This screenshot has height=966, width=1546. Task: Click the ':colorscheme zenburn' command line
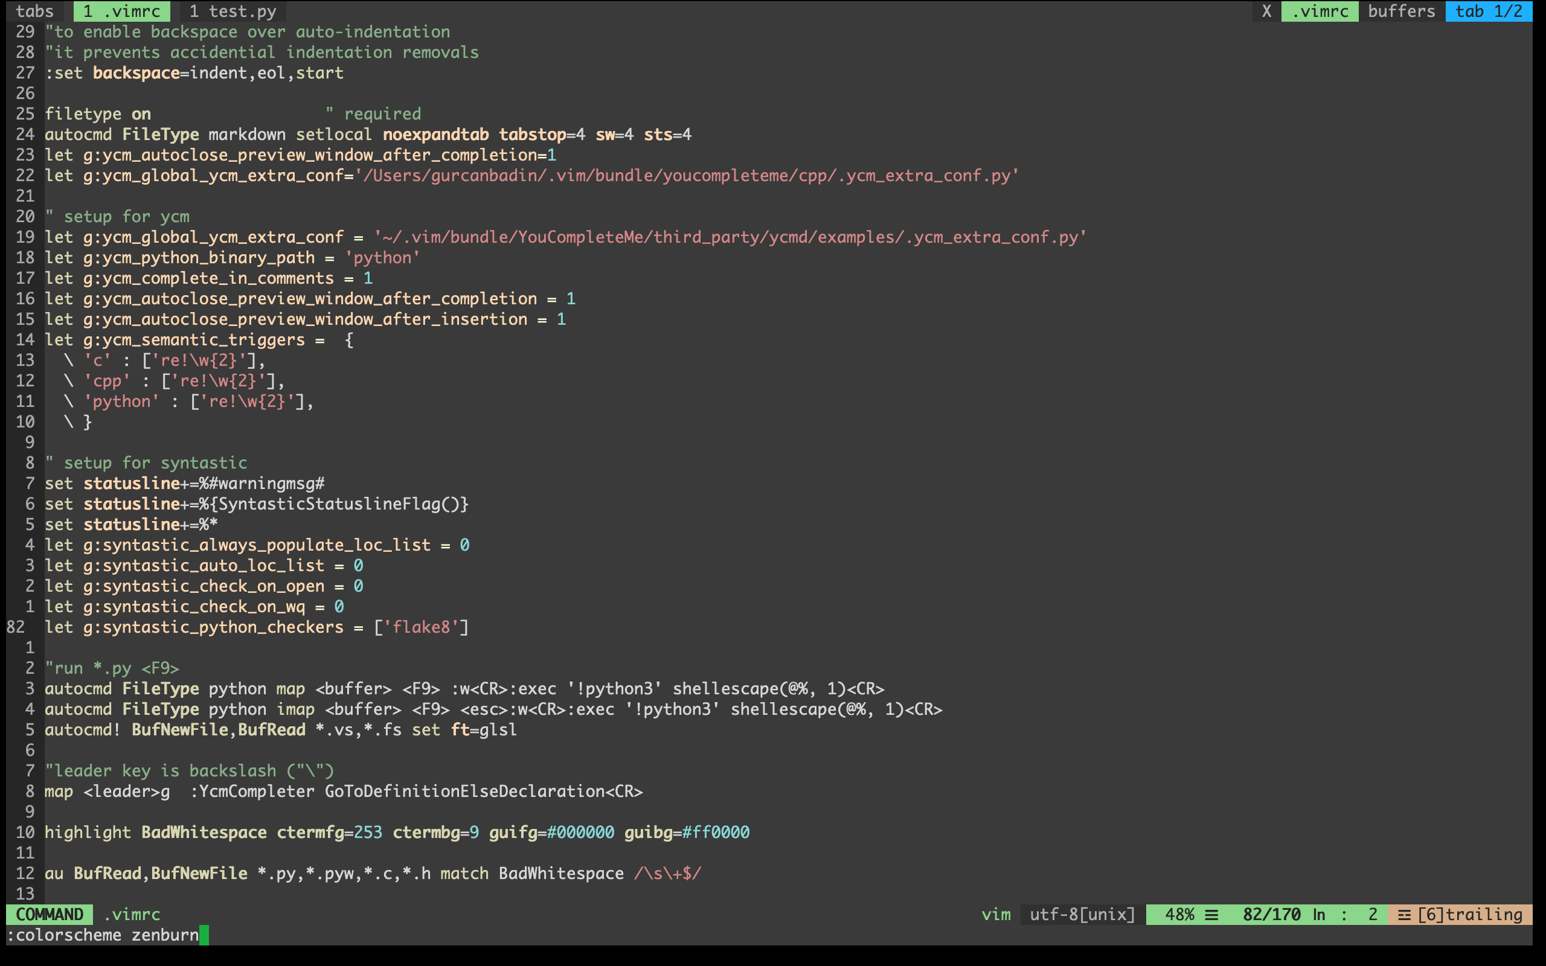[x=103, y=935]
